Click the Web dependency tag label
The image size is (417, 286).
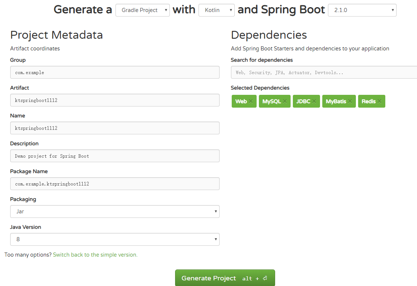click(241, 101)
